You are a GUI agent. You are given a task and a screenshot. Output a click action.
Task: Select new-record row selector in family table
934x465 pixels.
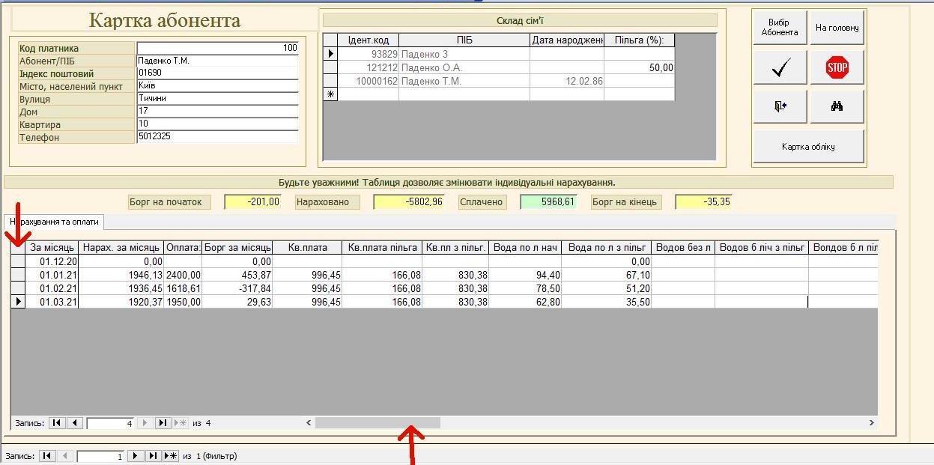pos(330,94)
